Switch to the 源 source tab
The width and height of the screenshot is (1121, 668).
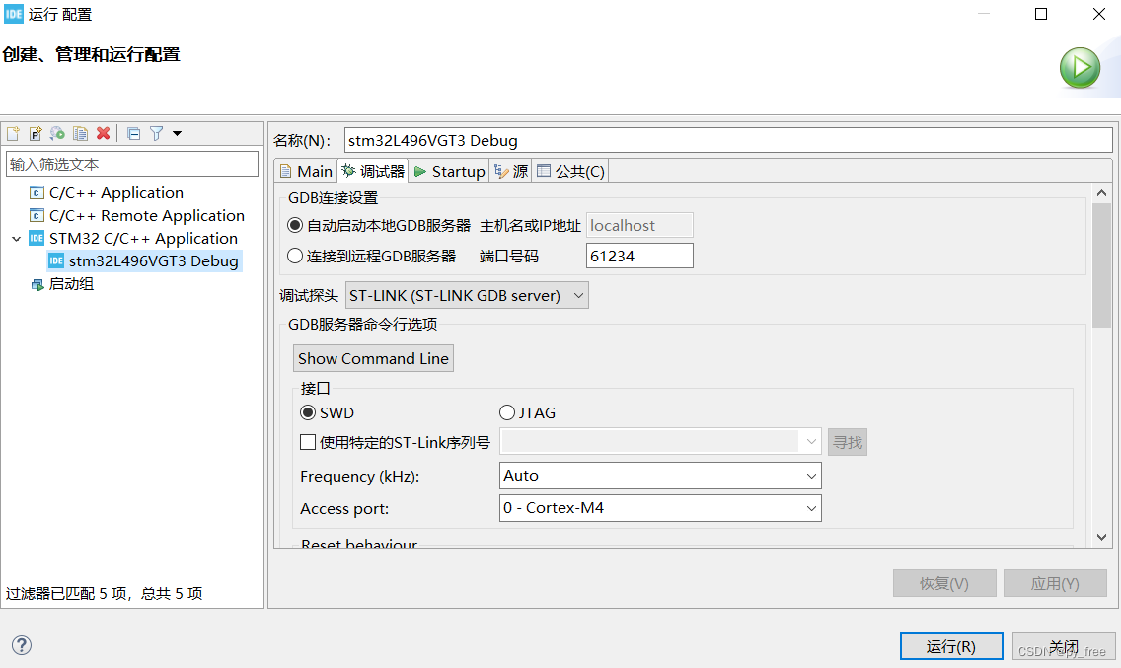[x=511, y=171]
